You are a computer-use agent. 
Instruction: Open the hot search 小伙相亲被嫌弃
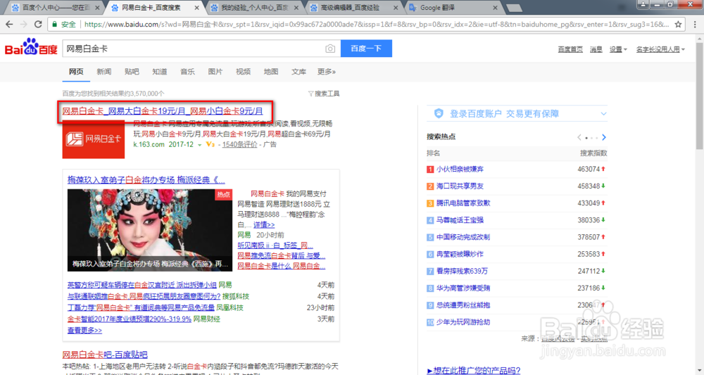tap(460, 169)
